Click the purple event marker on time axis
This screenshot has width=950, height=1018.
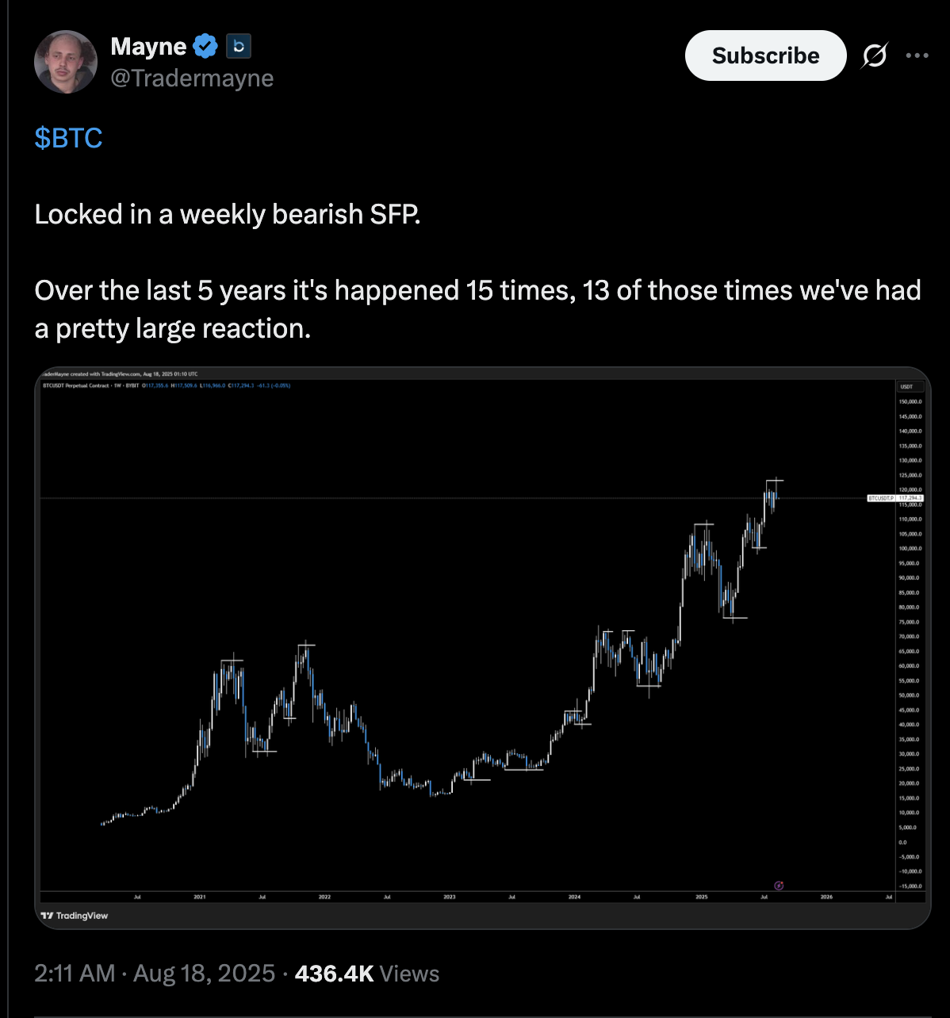click(779, 885)
